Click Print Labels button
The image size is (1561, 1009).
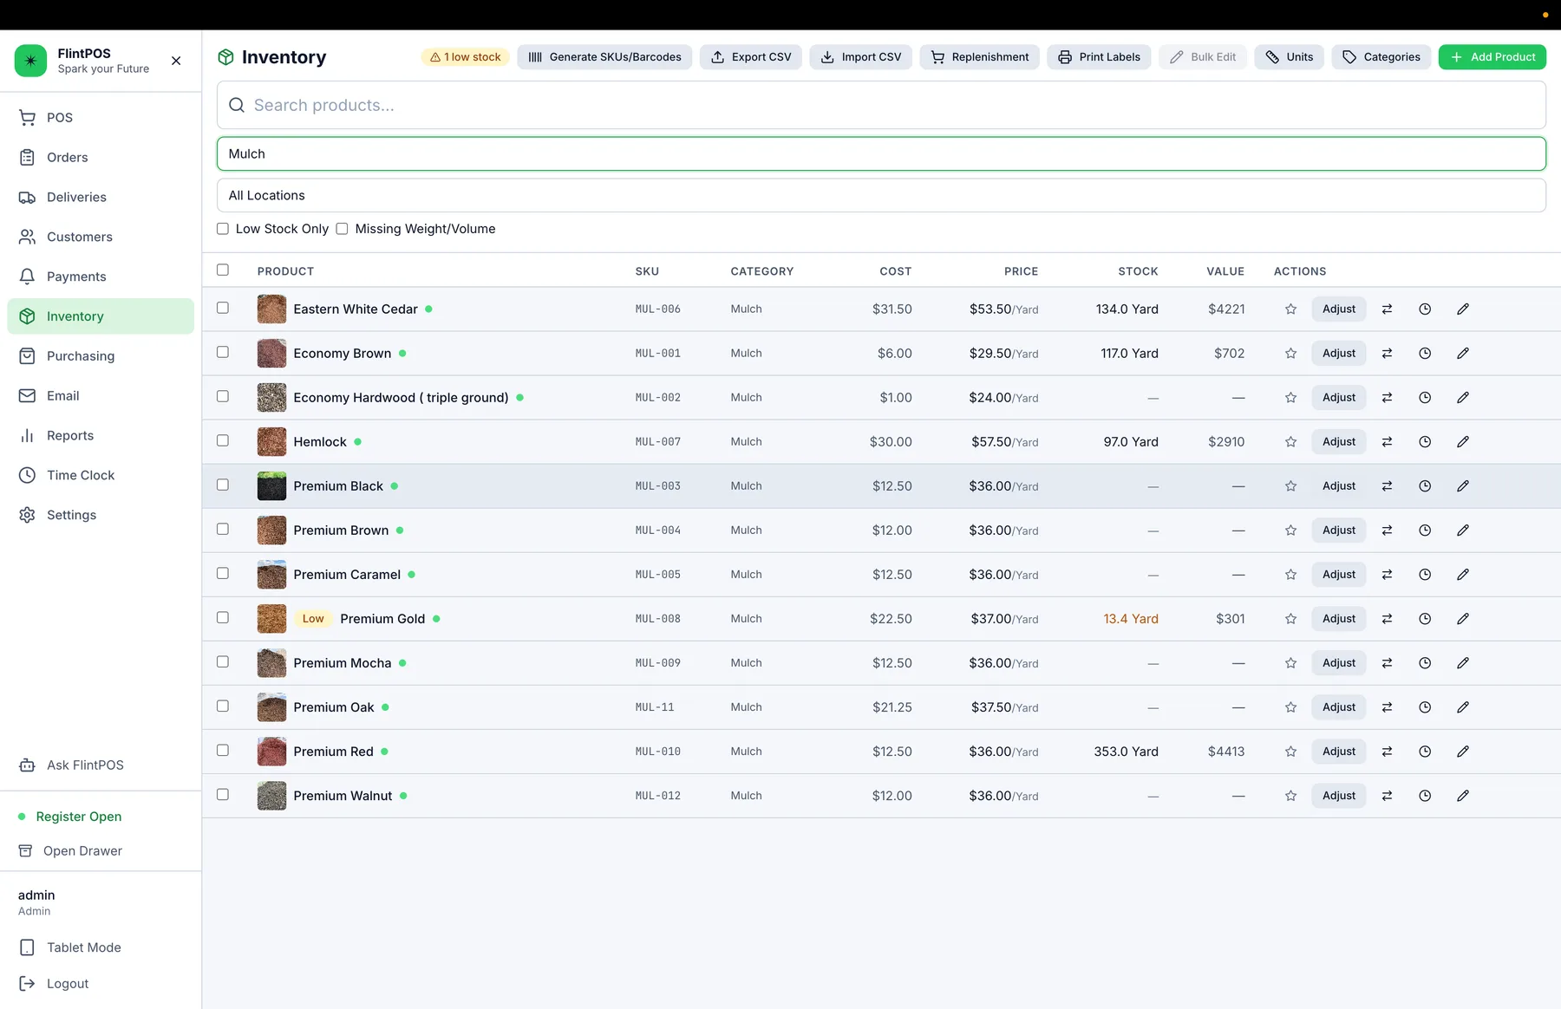click(1099, 57)
